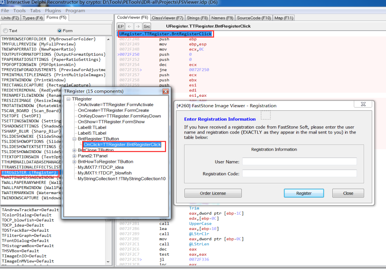Click the @LStrLen call target
The height and width of the screenshot is (270, 386).
(199, 244)
